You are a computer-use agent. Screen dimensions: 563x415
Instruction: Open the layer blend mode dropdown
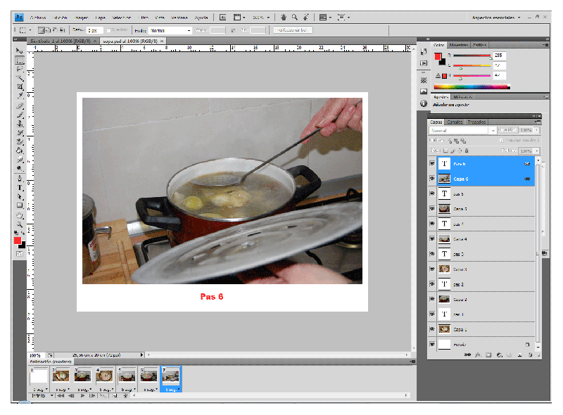[x=462, y=131]
